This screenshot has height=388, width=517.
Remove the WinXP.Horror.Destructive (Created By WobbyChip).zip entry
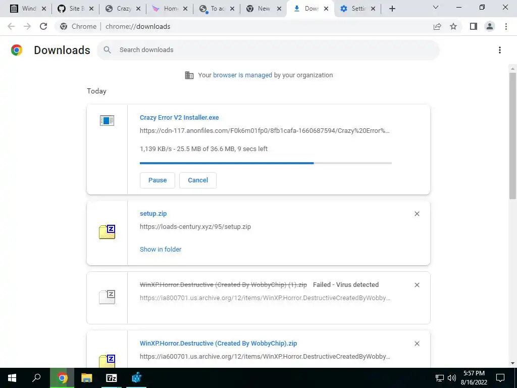click(417, 344)
